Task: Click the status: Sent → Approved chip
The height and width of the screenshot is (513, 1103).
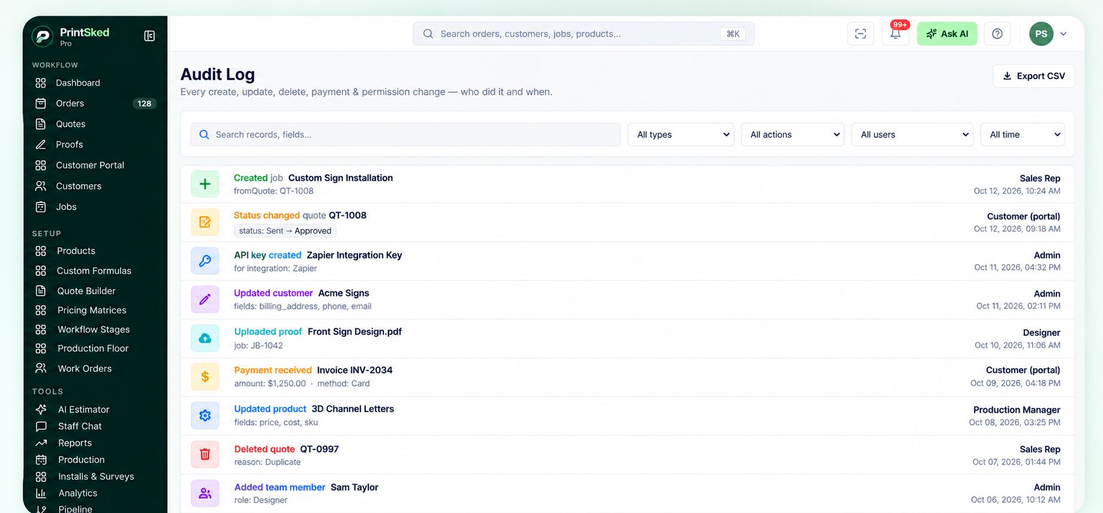Action: point(285,230)
